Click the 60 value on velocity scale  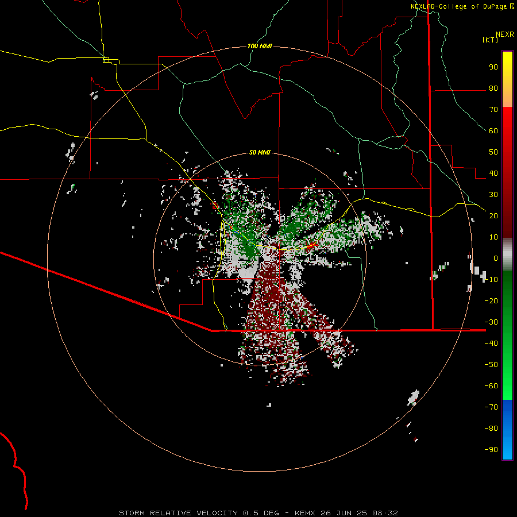click(493, 131)
